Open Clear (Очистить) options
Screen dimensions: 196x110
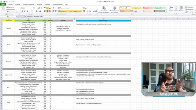[x=189, y=12]
